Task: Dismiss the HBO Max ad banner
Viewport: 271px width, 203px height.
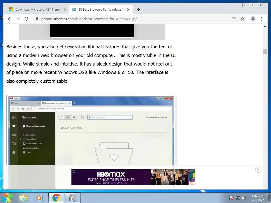Action: (x=258, y=170)
